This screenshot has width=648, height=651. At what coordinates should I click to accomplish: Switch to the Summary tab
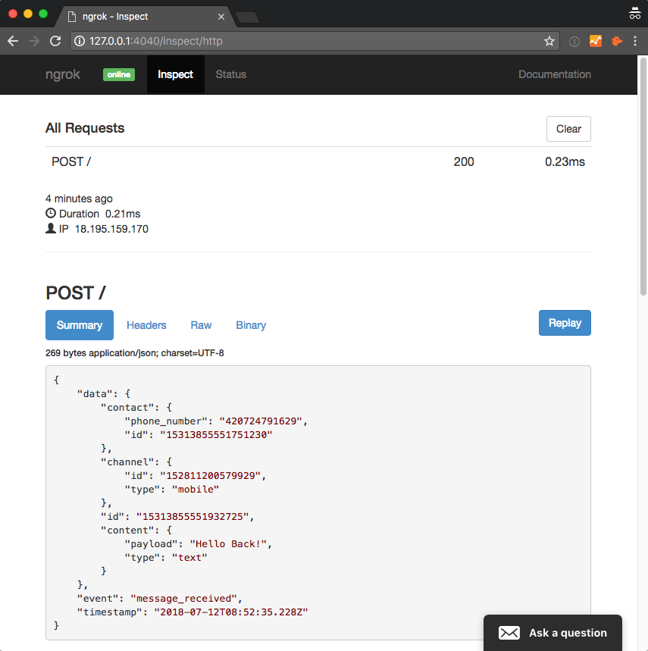[80, 325]
